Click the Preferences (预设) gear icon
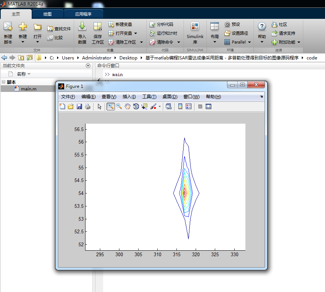Viewport: 325px width, 292px height. [227, 24]
